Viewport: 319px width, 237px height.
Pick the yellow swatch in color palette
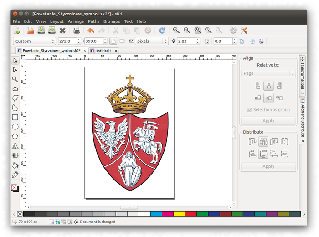tap(179, 214)
